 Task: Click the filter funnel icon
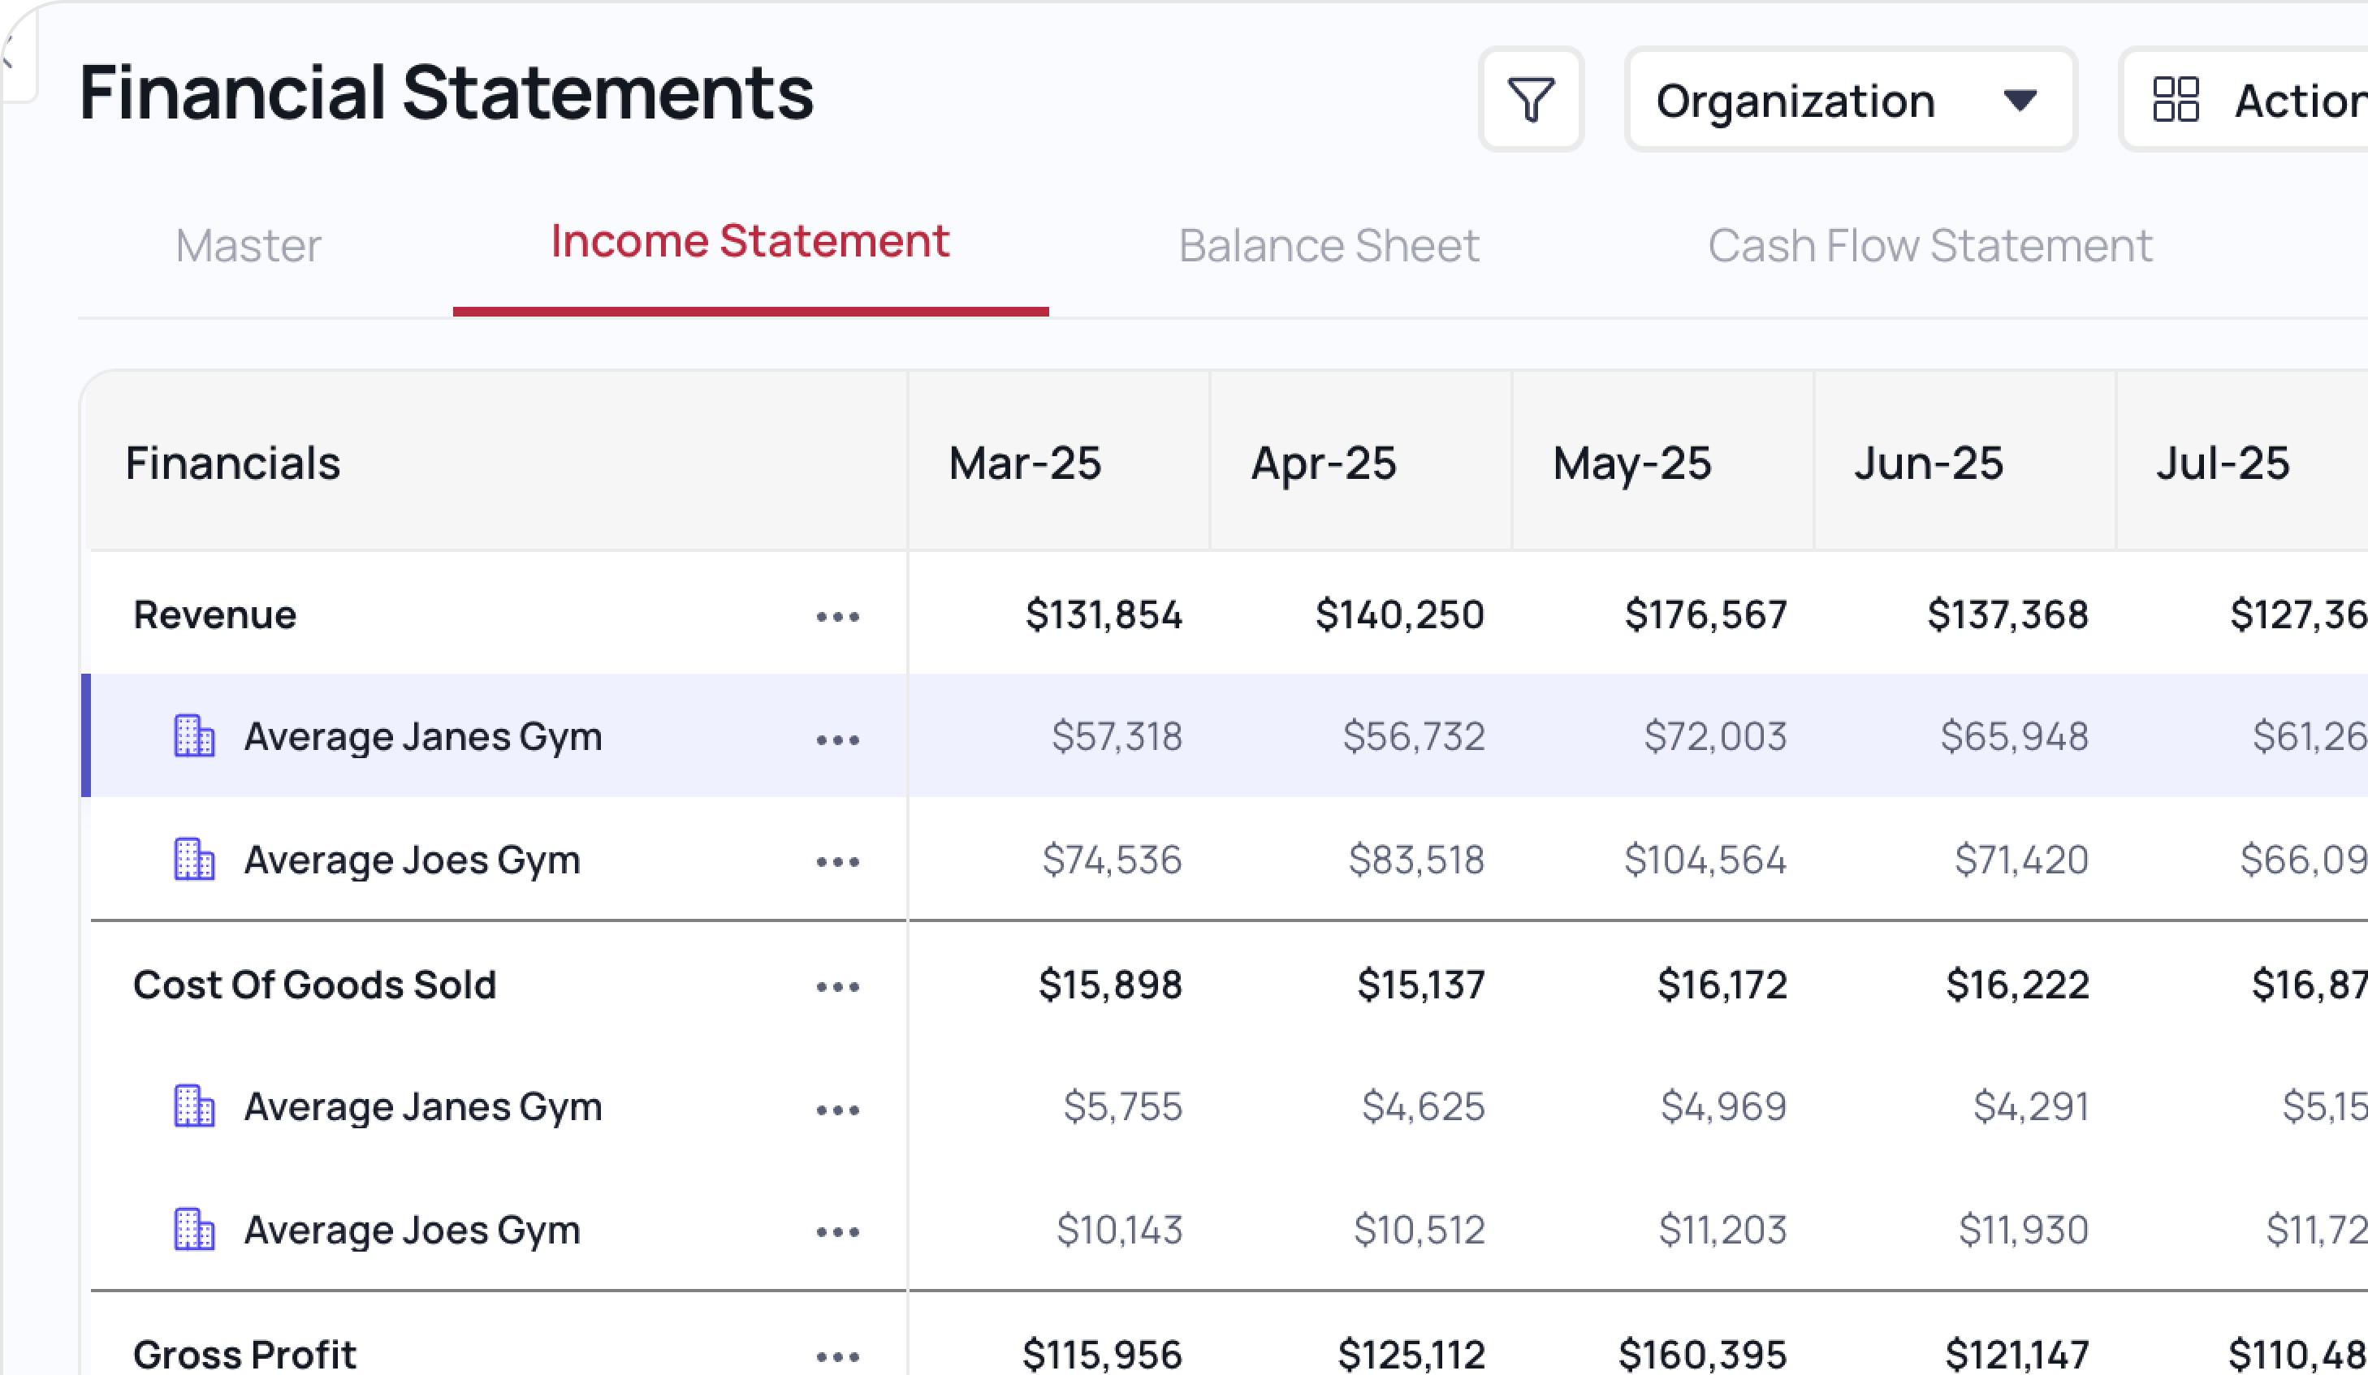click(1531, 100)
